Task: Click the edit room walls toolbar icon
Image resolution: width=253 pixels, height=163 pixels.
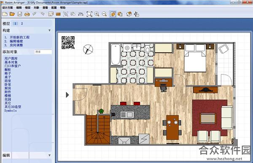Action: click(x=51, y=14)
